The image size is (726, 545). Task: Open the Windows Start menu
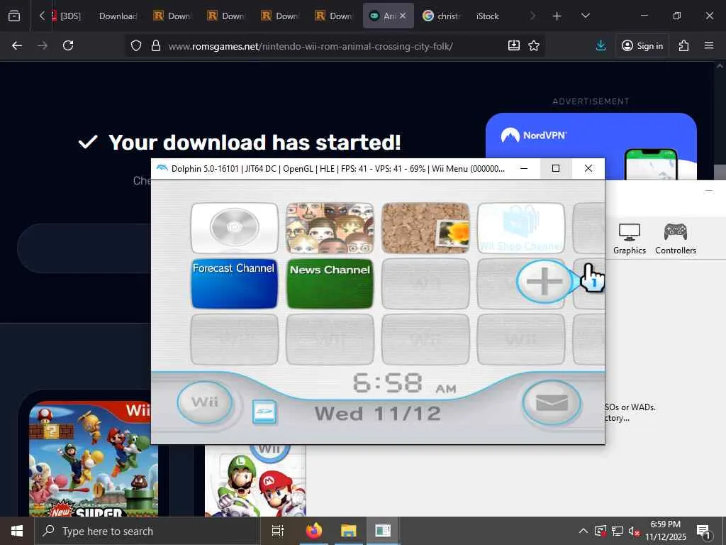[x=17, y=531]
